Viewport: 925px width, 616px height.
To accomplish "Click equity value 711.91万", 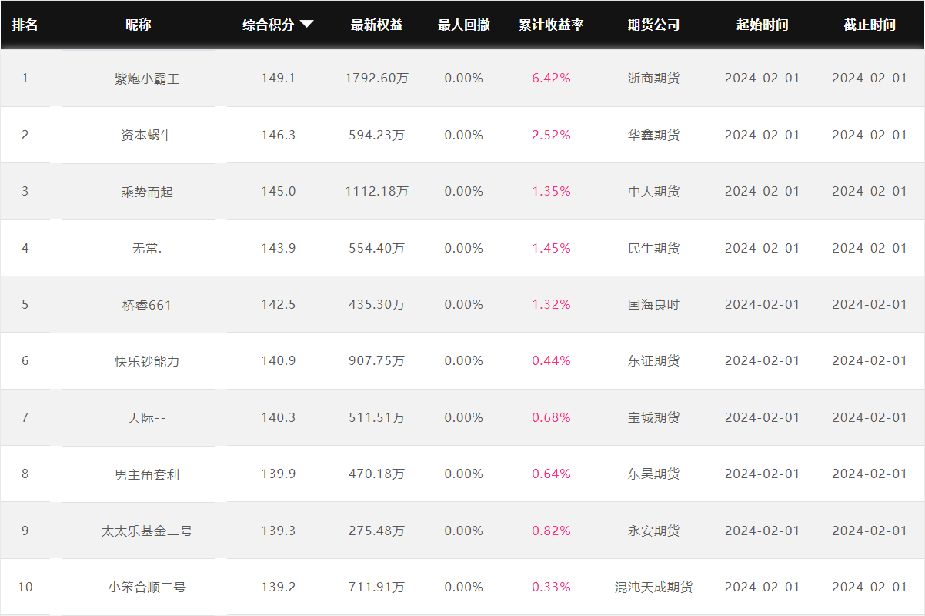I will [376, 588].
